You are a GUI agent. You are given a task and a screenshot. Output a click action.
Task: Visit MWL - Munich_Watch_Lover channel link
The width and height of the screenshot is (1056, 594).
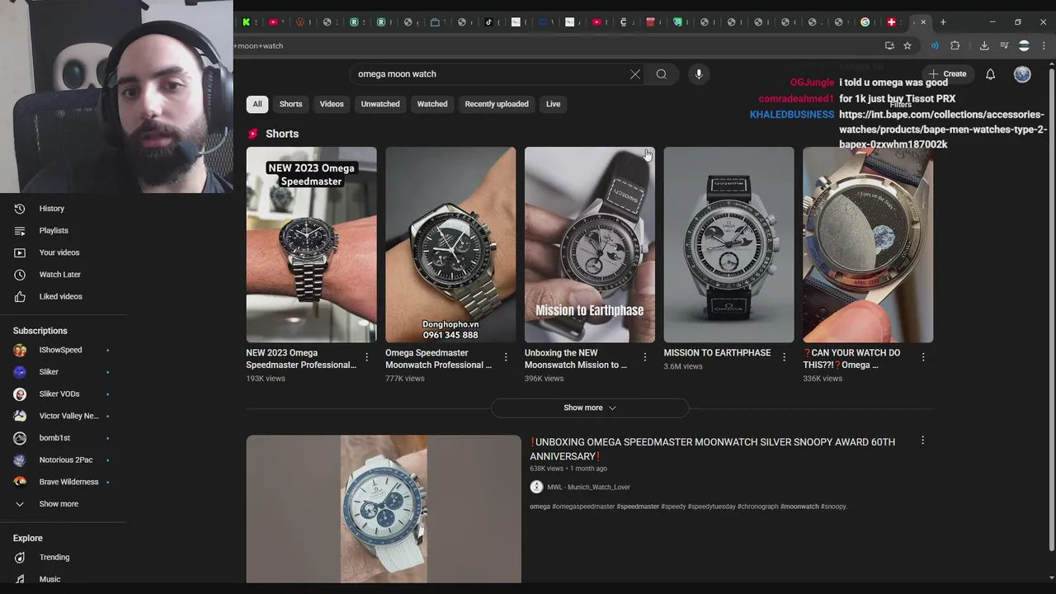click(x=588, y=488)
